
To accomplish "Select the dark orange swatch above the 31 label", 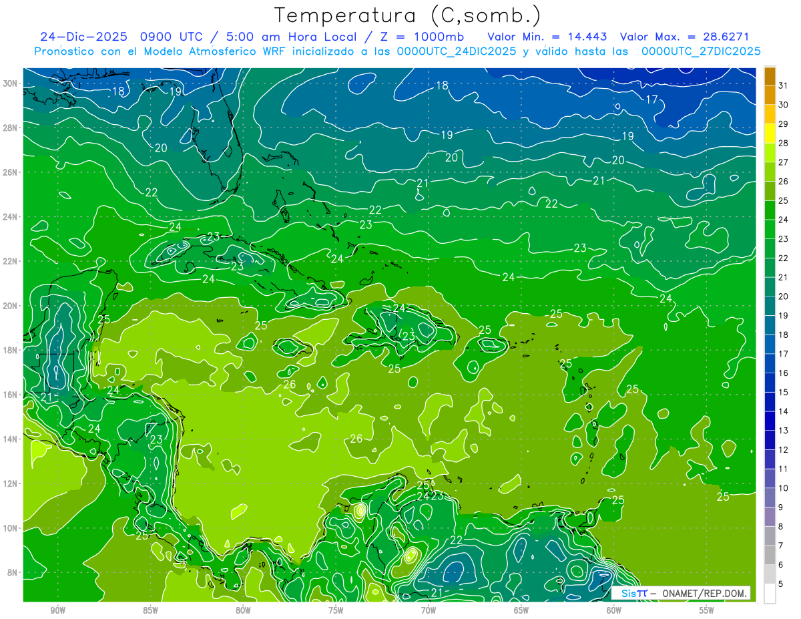I will click(770, 76).
